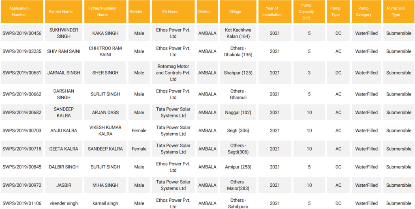The height and width of the screenshot is (209, 415).
Task: Click application number SWPS/2019/00651
Action: coord(22,73)
